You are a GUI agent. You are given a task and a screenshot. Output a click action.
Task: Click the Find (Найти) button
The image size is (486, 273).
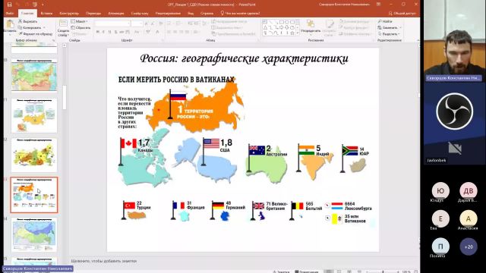(385, 21)
